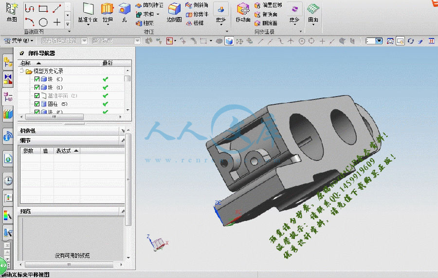
Task: Click the 参数 column header in details
Action: click(x=31, y=151)
